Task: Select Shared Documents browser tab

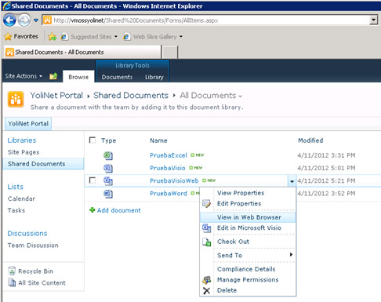Action: click(x=82, y=52)
